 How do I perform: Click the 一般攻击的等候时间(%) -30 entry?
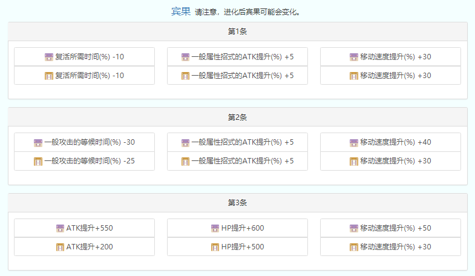[90, 143]
